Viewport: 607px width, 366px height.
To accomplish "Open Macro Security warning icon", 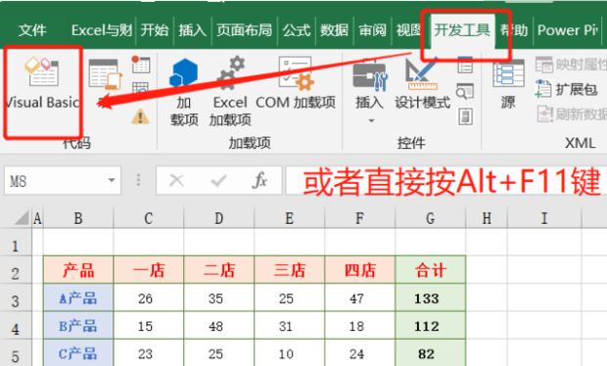I will [x=140, y=116].
